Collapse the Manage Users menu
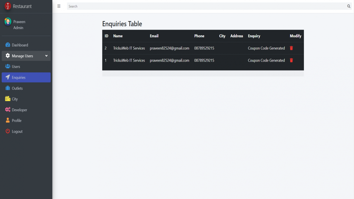Viewport: 354px width, 199px height. click(26, 56)
